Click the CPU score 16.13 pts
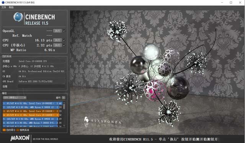Viewport: 245px width, 143px height. [x=43, y=40]
